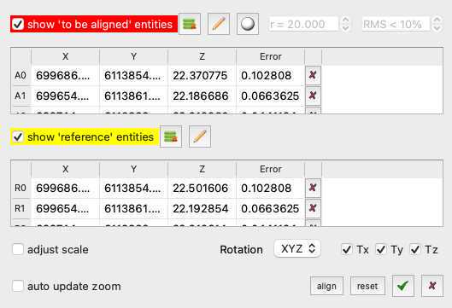This screenshot has height=308, width=452.
Task: Uncheck the Ty translation checkbox
Action: [x=381, y=250]
